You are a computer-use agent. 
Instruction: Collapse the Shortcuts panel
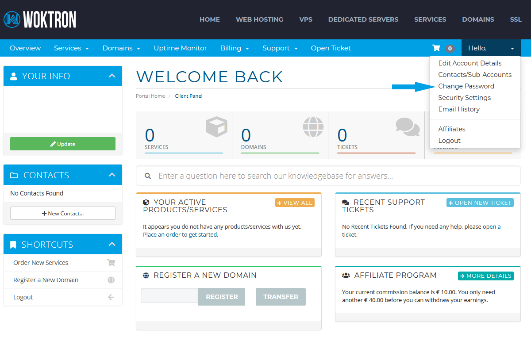112,244
